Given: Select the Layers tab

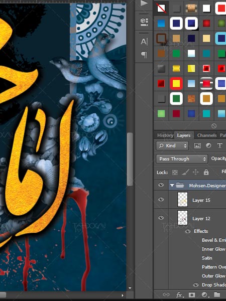Looking at the screenshot, I should [x=183, y=135].
